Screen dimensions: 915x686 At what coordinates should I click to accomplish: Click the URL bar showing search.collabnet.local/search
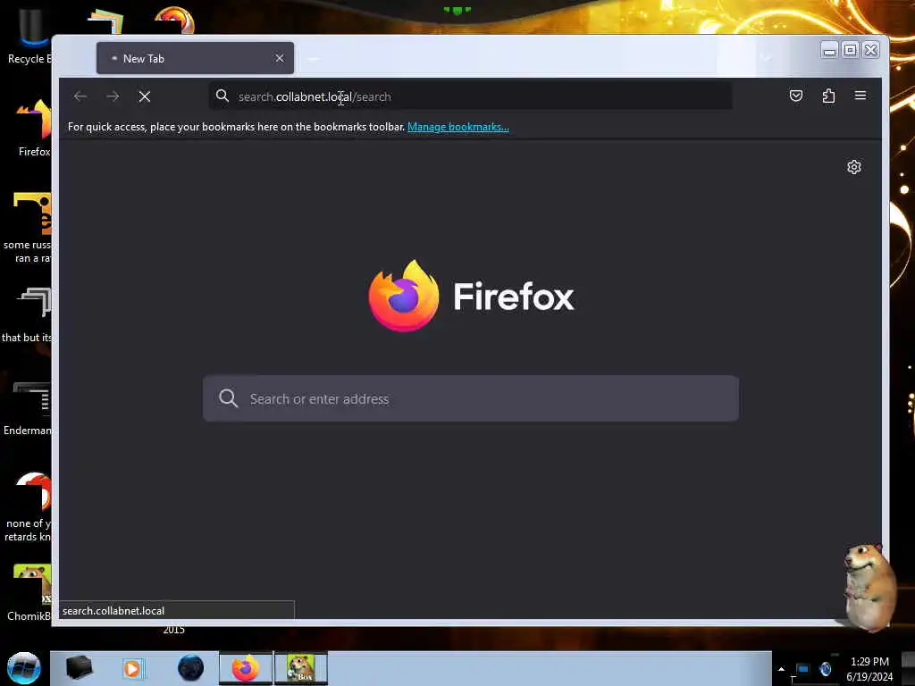coord(470,96)
